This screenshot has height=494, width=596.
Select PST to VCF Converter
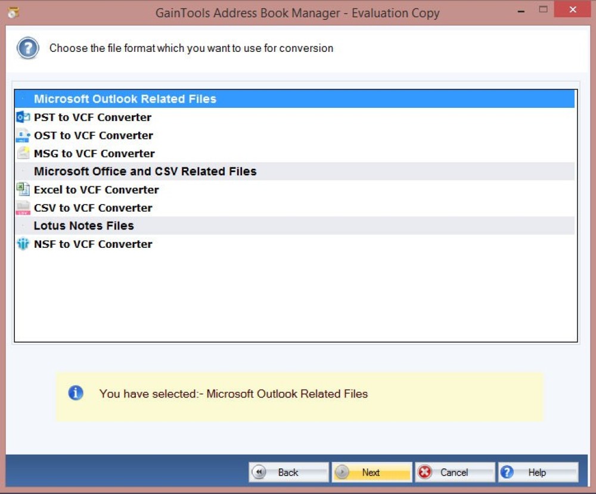click(92, 117)
